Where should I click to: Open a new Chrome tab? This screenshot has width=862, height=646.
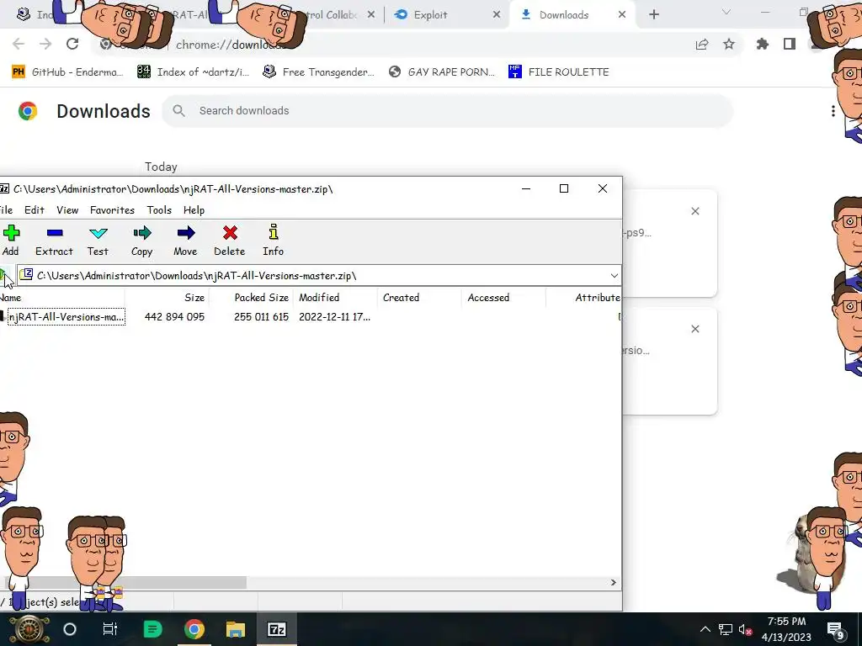653,15
